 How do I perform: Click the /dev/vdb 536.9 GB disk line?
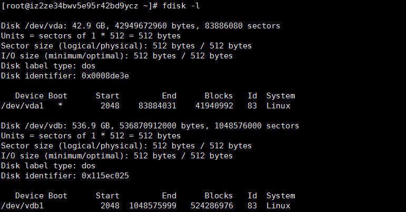pos(150,126)
